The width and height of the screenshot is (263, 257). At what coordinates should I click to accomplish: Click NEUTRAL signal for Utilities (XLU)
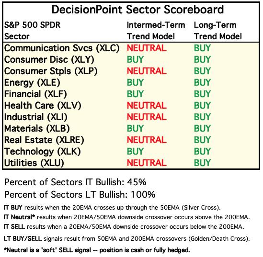pos(147,163)
